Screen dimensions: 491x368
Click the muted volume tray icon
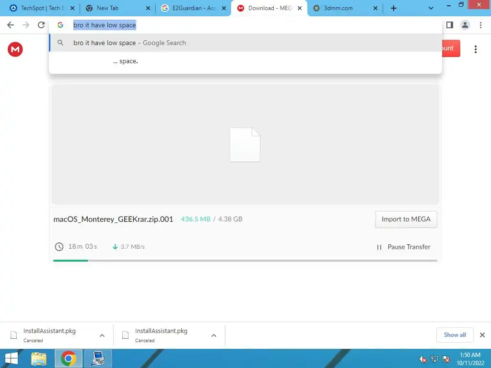point(423,359)
